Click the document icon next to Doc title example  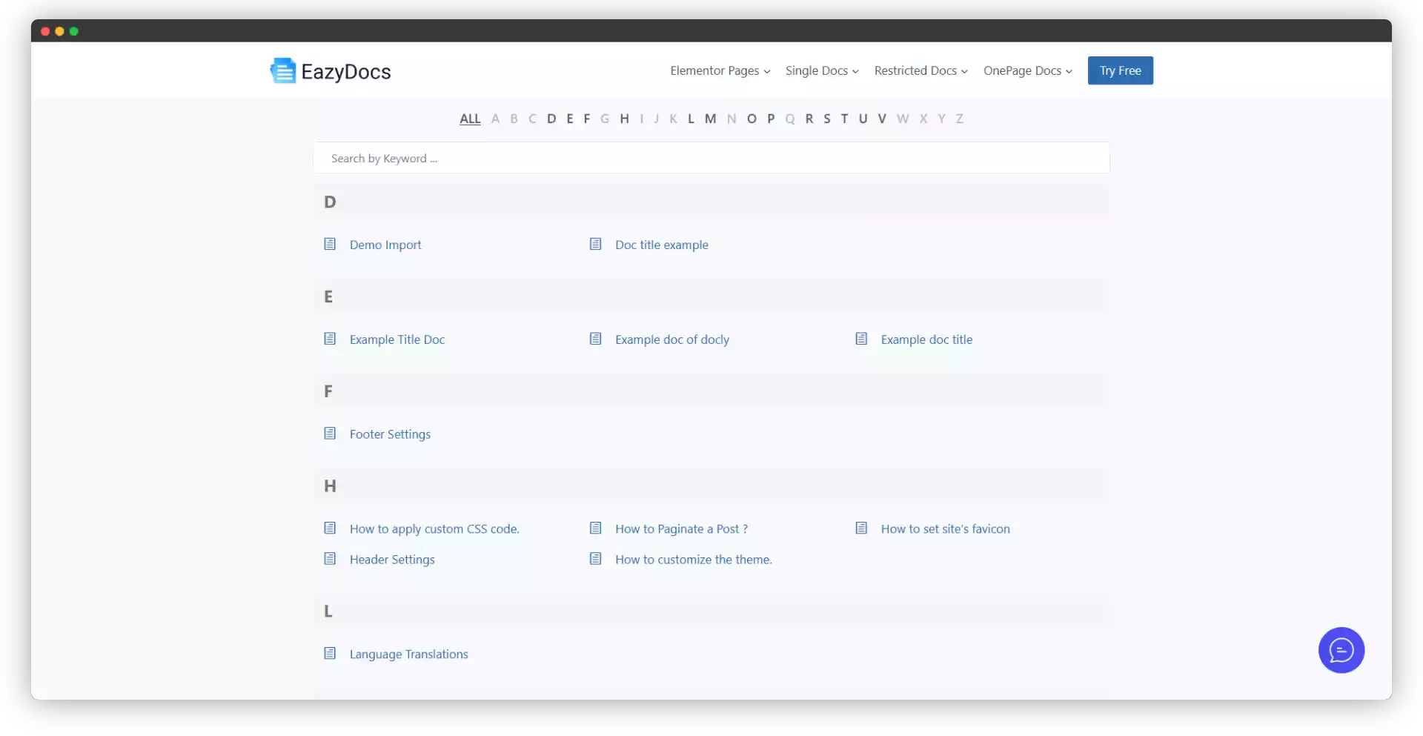pos(596,244)
